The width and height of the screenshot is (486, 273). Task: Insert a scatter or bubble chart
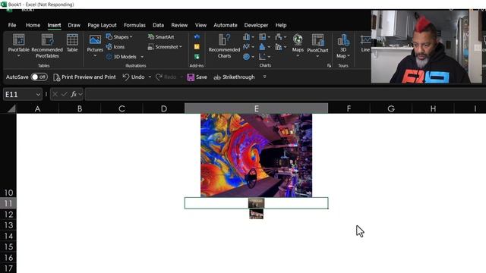coord(264,57)
